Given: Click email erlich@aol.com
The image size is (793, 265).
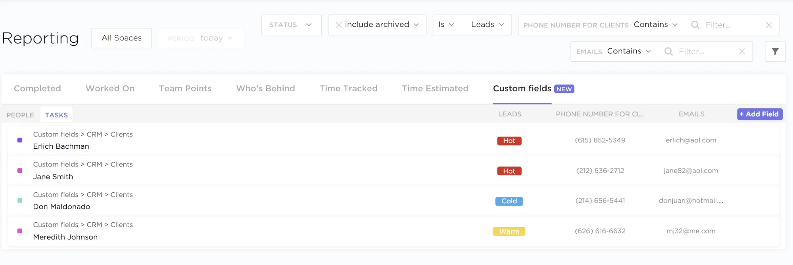Looking at the screenshot, I should (691, 140).
